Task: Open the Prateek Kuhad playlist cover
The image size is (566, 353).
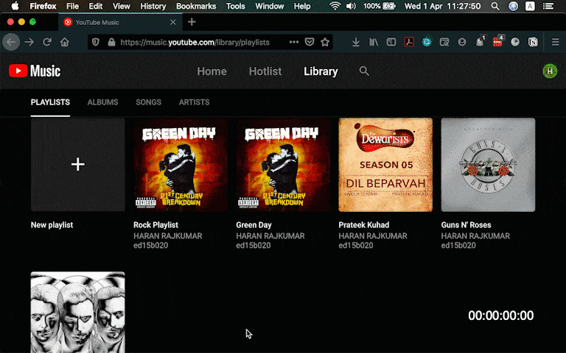Action: 385,165
